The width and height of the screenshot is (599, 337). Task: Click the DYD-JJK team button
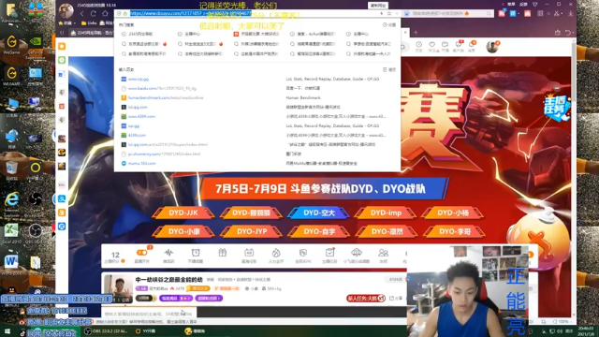click(183, 212)
